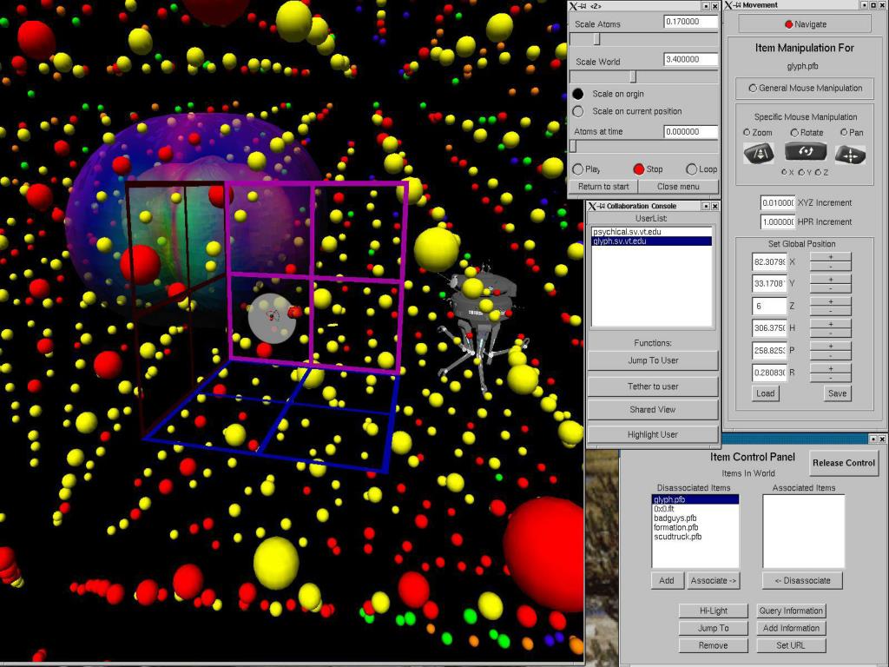This screenshot has height=667, width=889.
Task: Select the Play radio button
Action: click(x=579, y=169)
